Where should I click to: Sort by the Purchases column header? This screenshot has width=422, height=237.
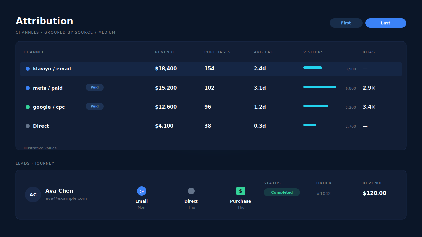pyautogui.click(x=218, y=52)
